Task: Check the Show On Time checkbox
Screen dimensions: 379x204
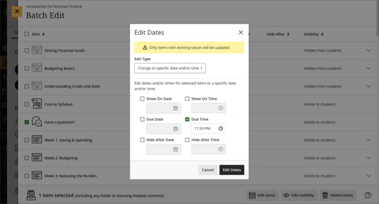Action: 187,99
